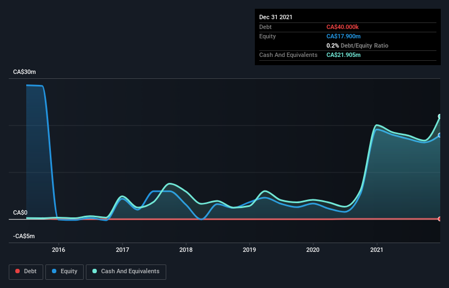
Task: Select the 2019 x-axis label
Action: pos(249,250)
